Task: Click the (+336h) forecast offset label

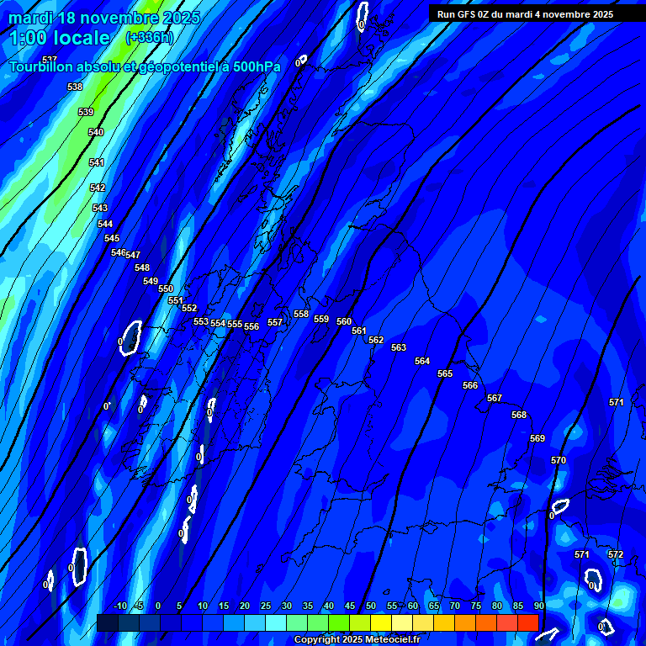Action: click(x=151, y=38)
